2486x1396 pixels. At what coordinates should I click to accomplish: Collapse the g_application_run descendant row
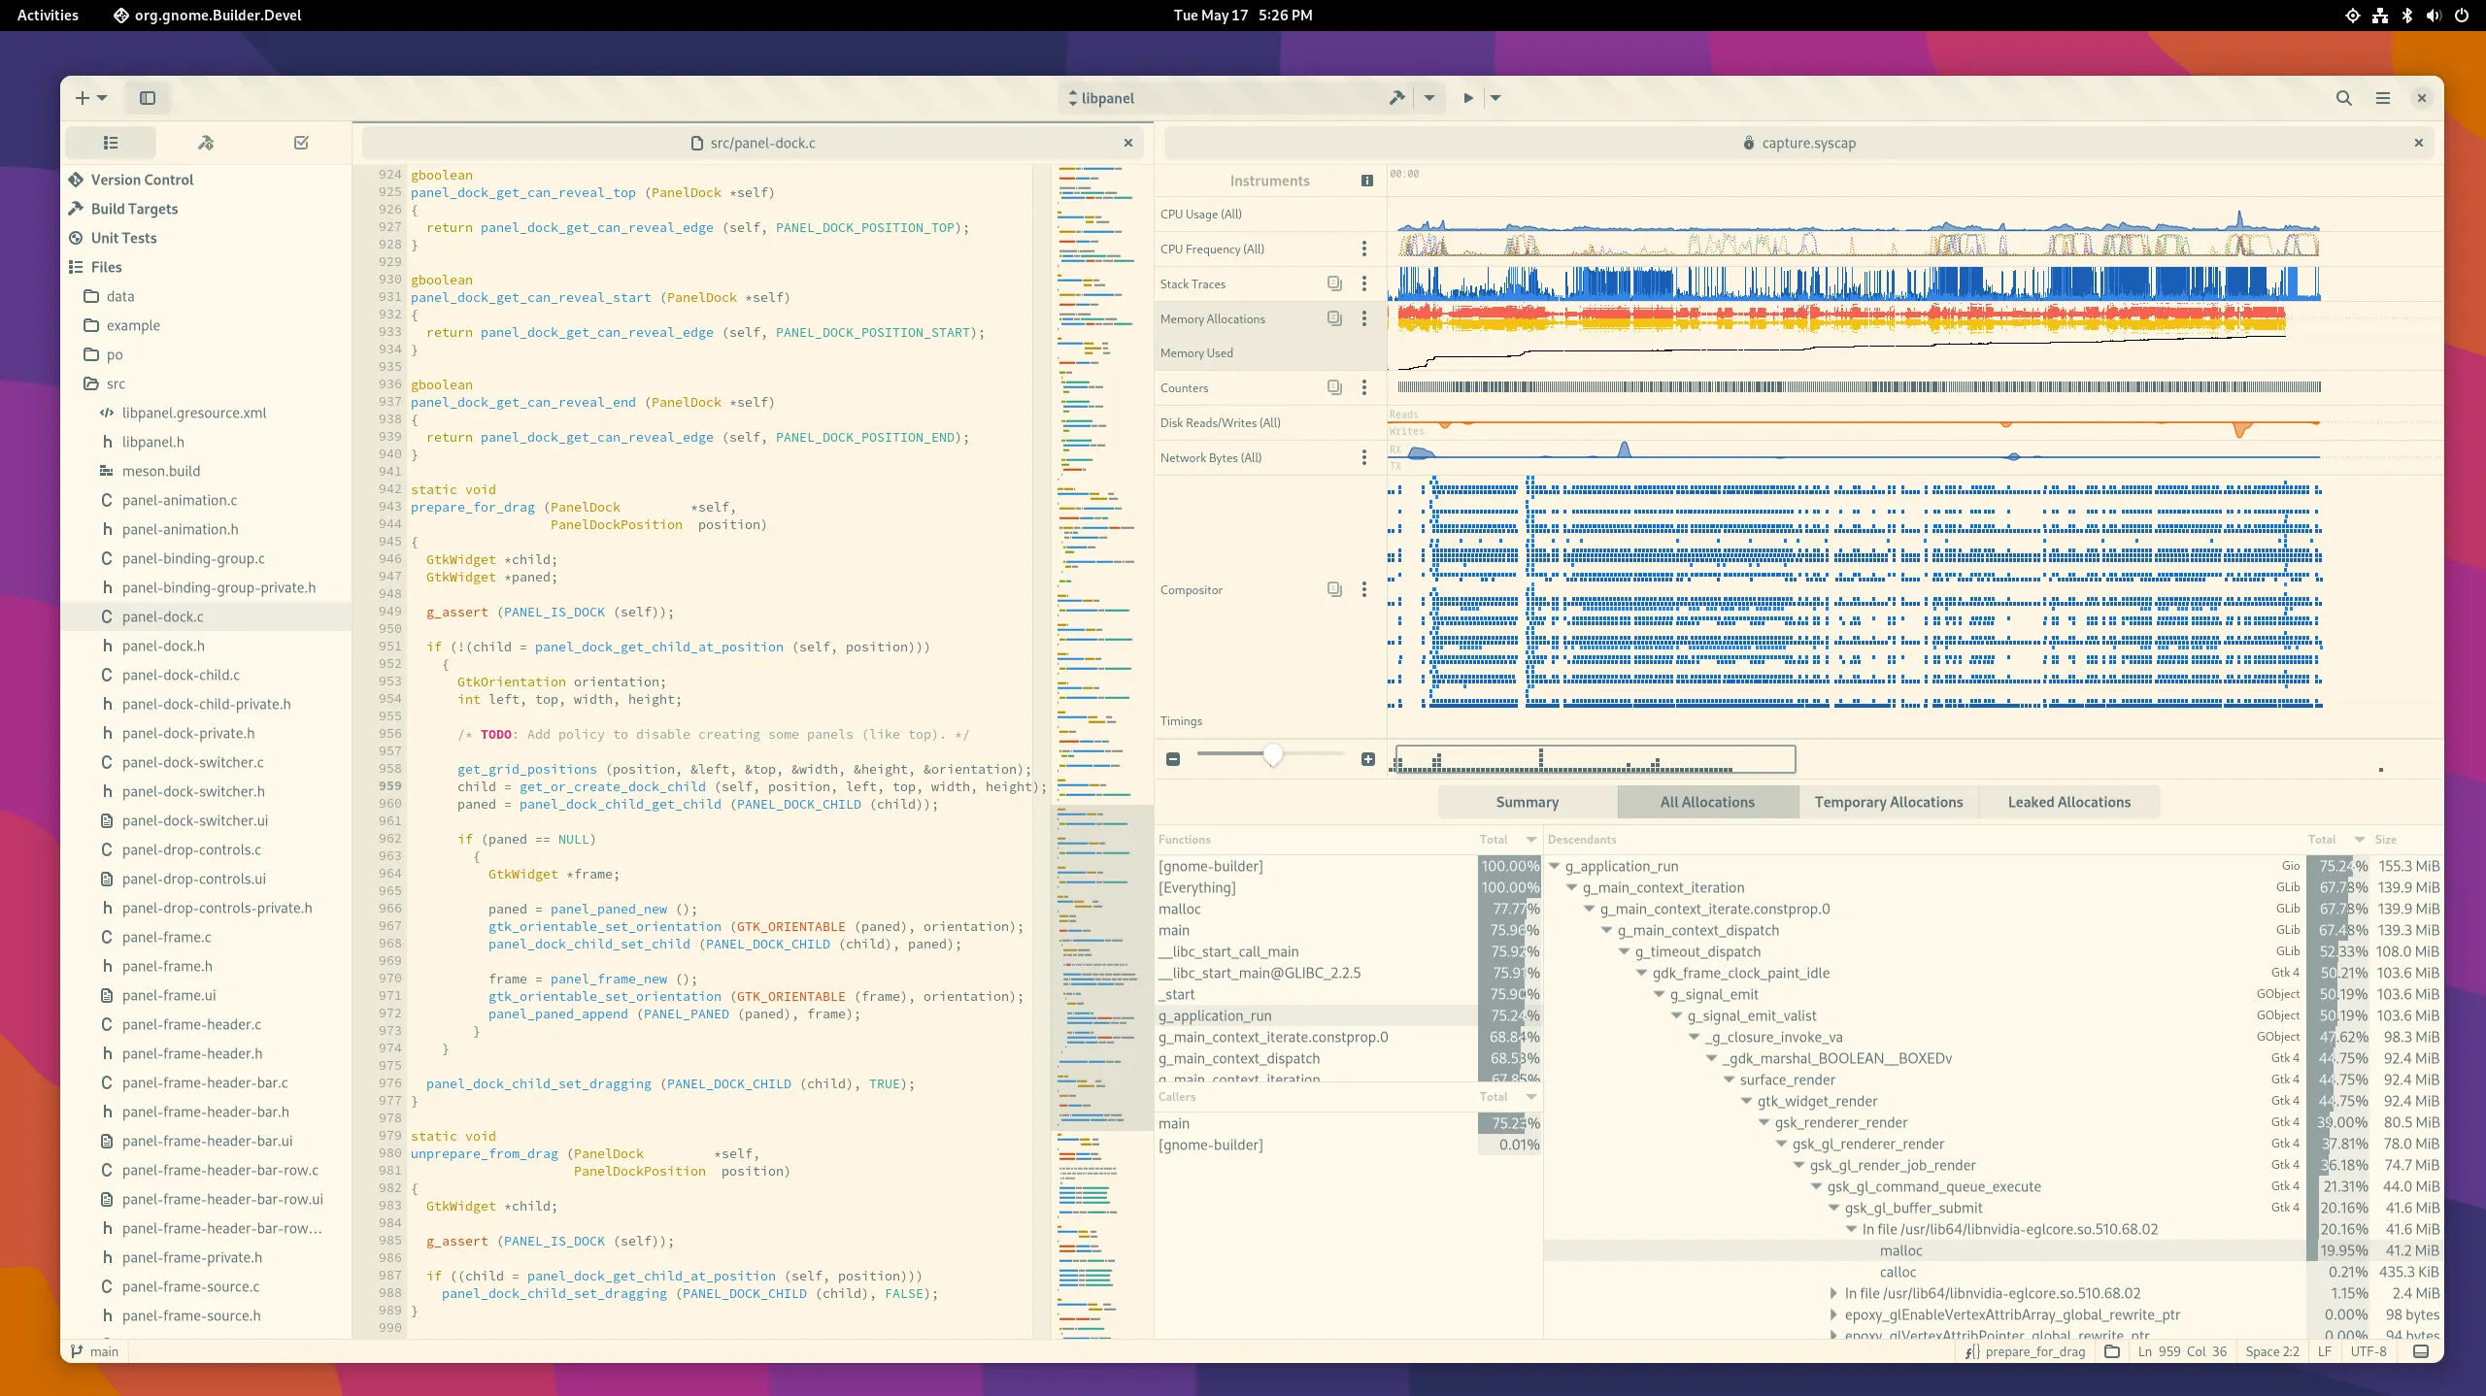tap(1555, 866)
